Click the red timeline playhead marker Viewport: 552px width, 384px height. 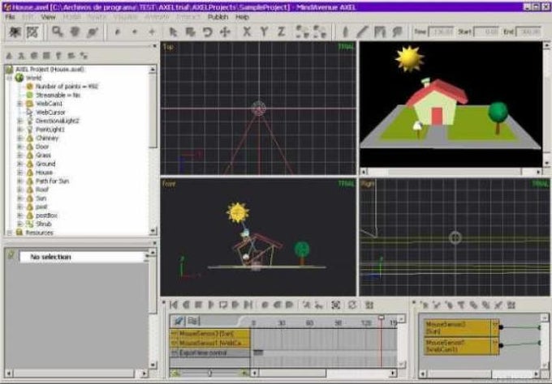coord(382,318)
